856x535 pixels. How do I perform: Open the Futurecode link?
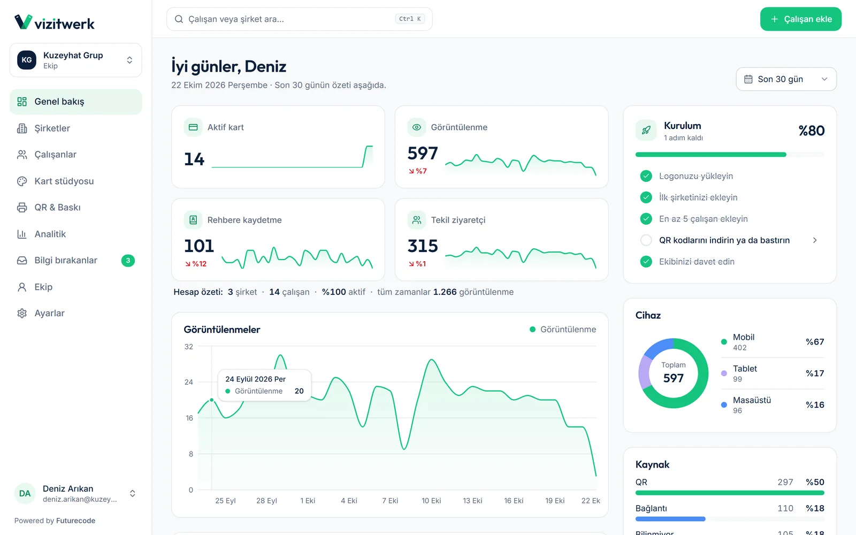tap(75, 521)
